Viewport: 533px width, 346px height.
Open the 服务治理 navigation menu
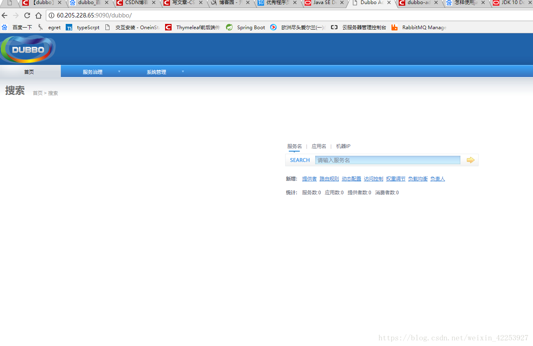[93, 72]
